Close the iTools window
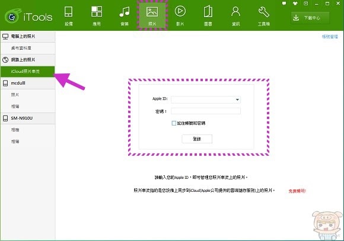Viewport: 344px width, 241px height. click(x=338, y=4)
